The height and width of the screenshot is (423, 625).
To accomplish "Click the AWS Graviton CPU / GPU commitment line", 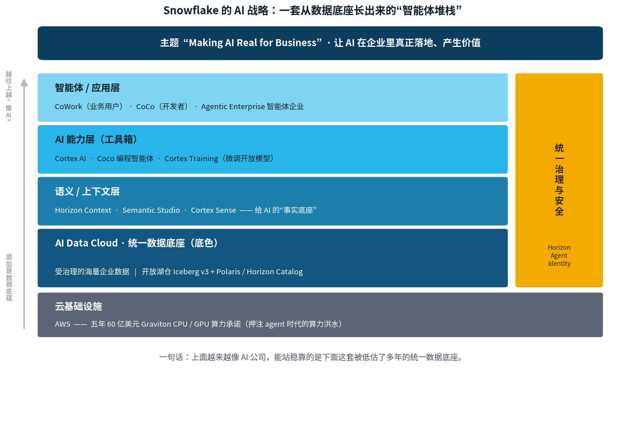I will click(x=199, y=324).
